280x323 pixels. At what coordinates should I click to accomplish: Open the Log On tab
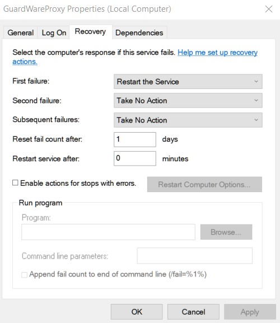pos(54,33)
